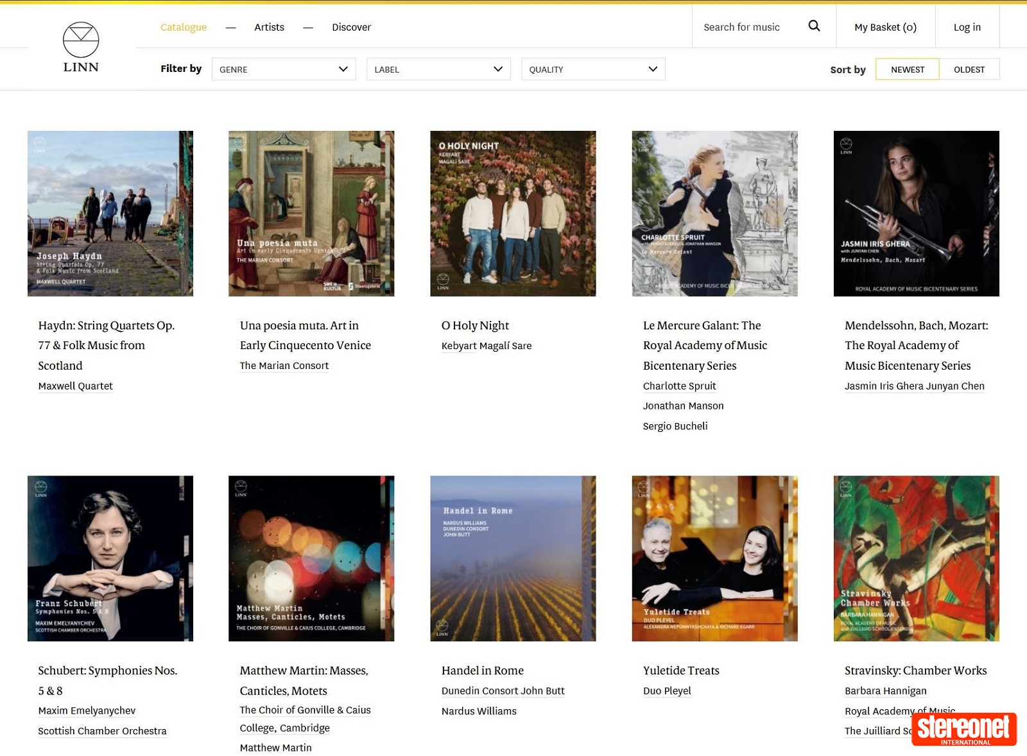This screenshot has height=756, width=1027.
Task: Open the Franz Schubert album cover
Action: 110,558
